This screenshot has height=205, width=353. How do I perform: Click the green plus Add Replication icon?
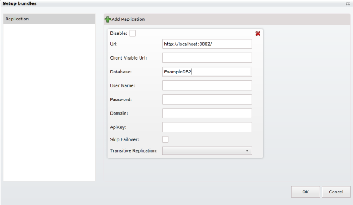point(108,19)
